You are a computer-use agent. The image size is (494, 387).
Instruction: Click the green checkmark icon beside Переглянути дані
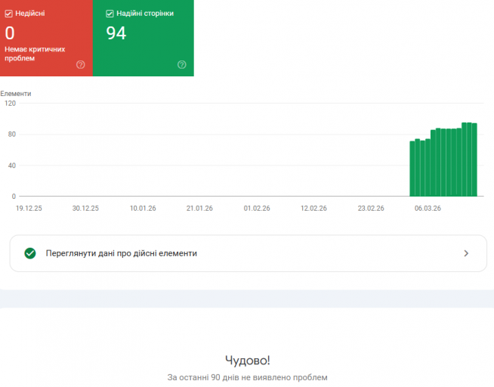(30, 253)
